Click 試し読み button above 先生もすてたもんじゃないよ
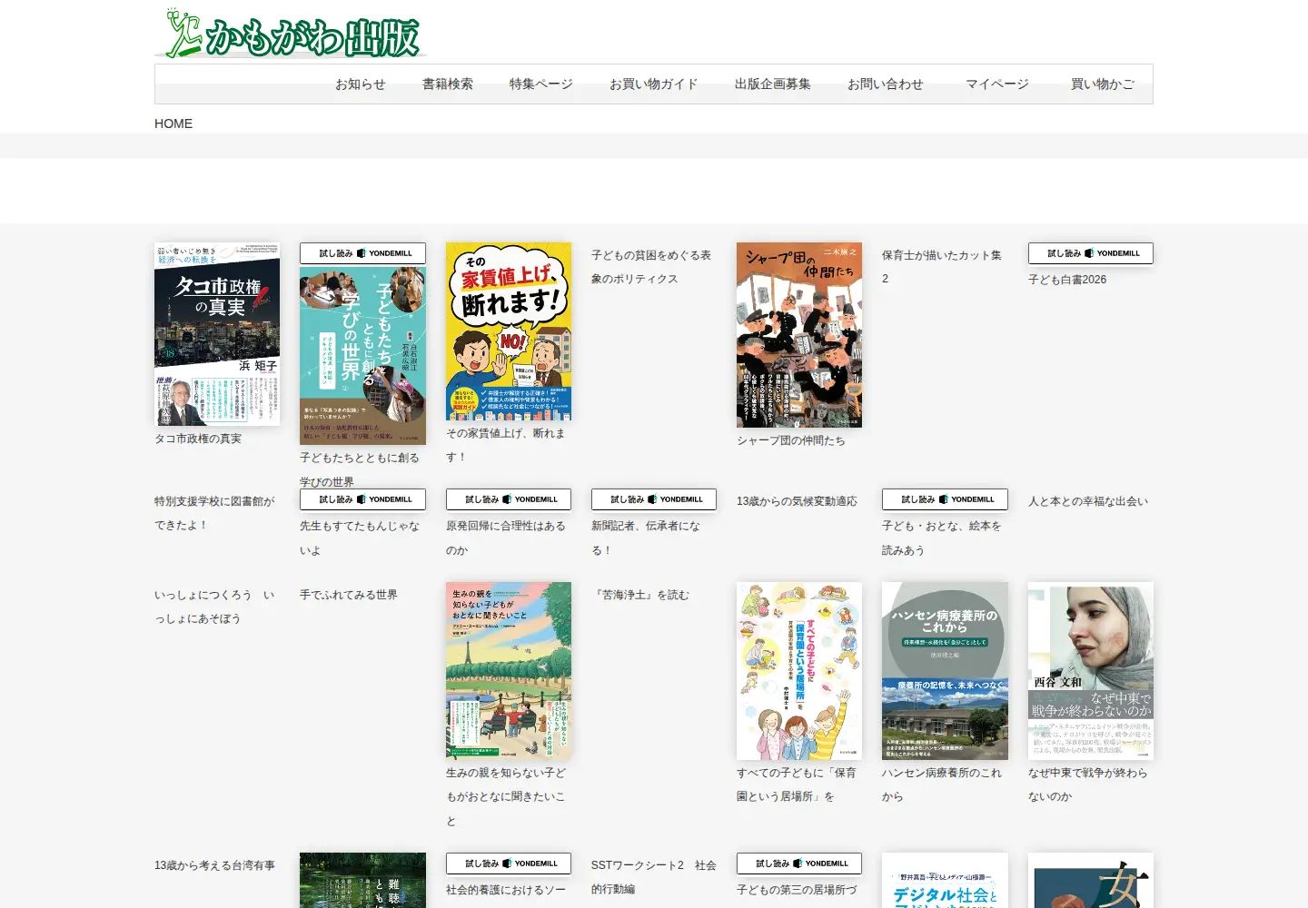Screen dimensions: 1308x908 click(x=362, y=499)
